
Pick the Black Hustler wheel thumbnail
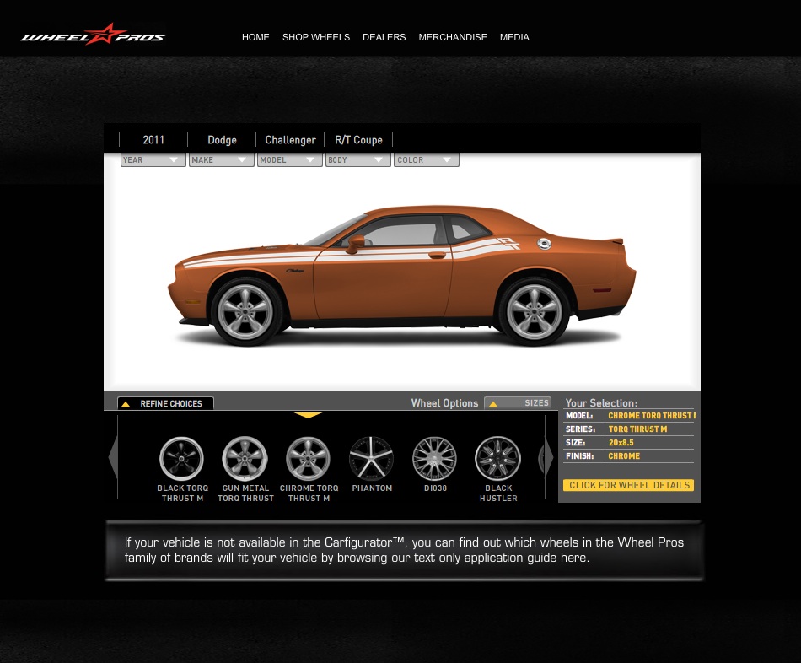[497, 459]
